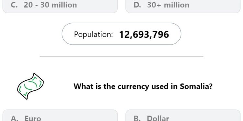The height and width of the screenshot is (121, 243).
Task: Click the letter D. option marker
Action: click(x=137, y=5)
